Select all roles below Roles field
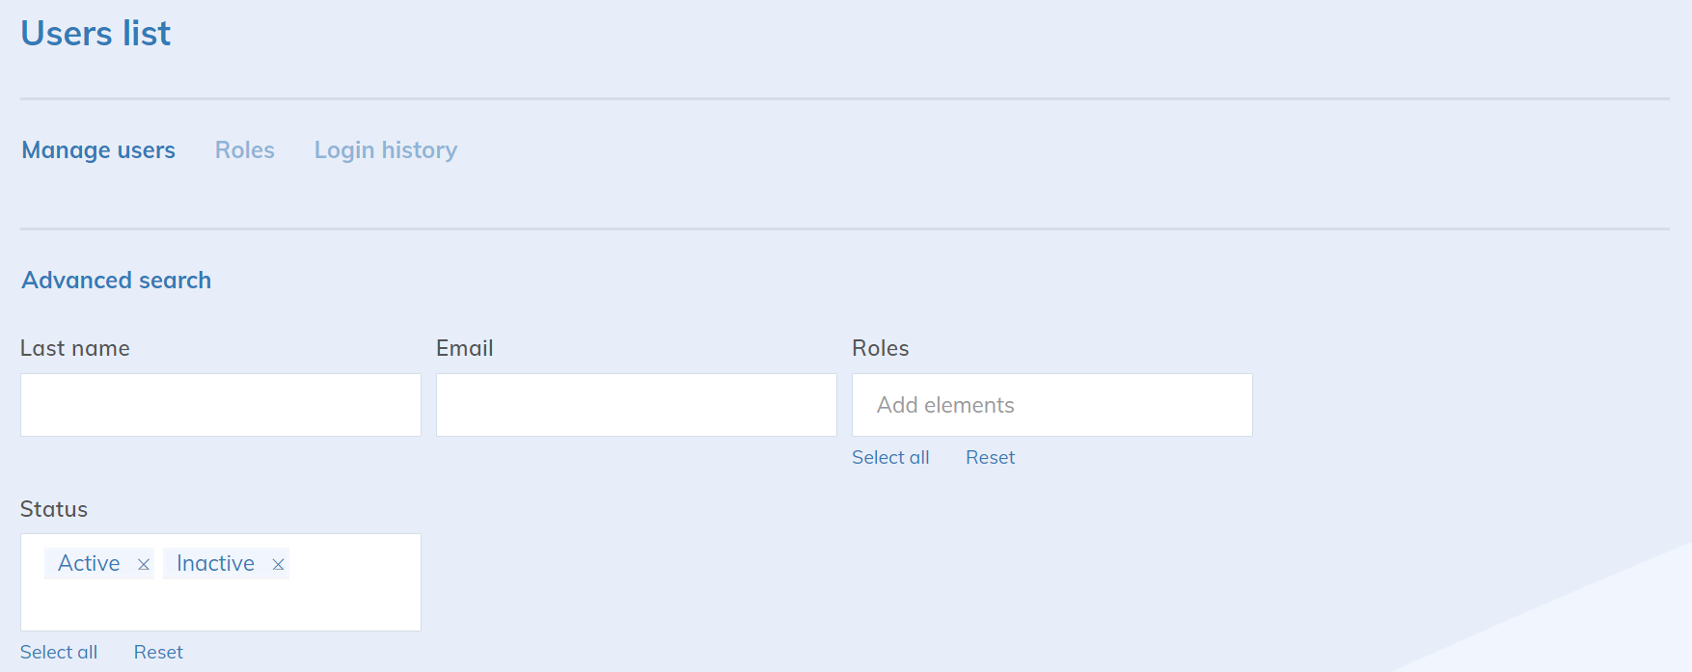This screenshot has height=672, width=1692. pyautogui.click(x=890, y=458)
